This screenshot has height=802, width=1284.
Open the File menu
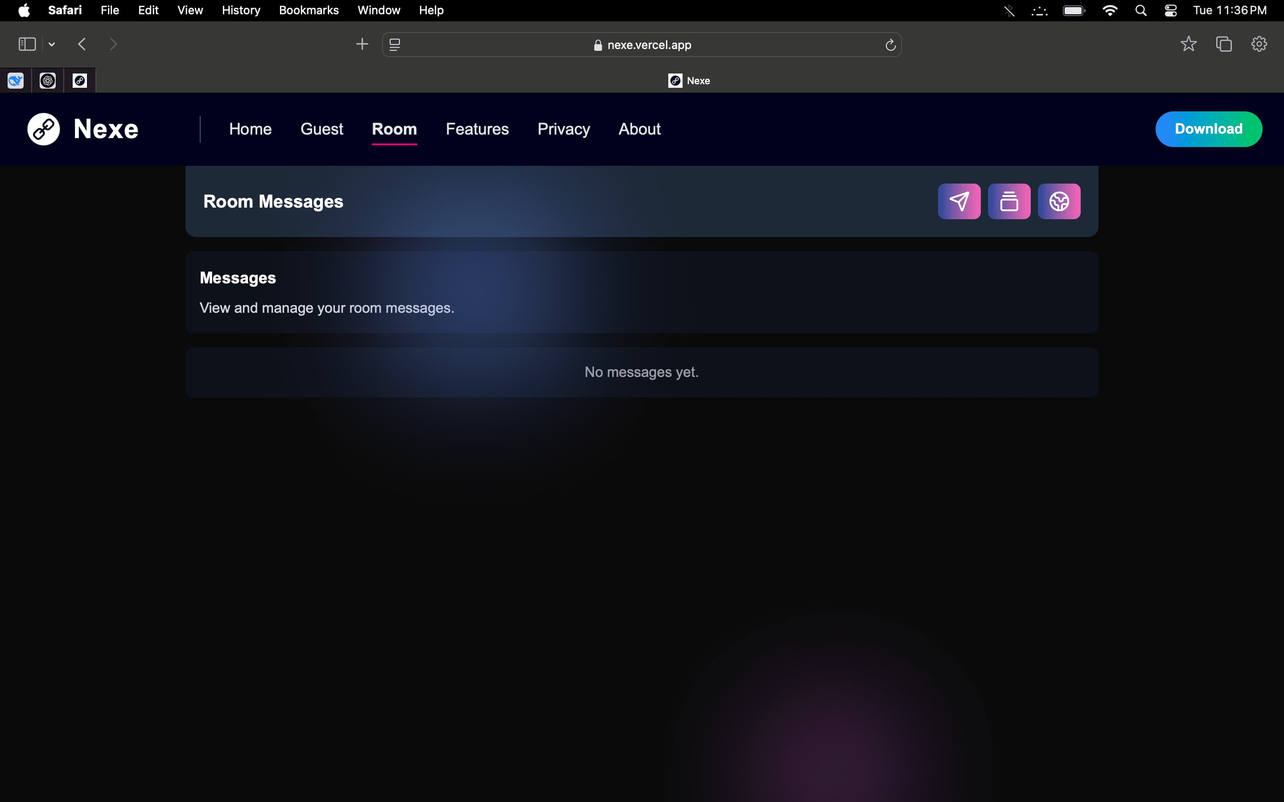[110, 10]
